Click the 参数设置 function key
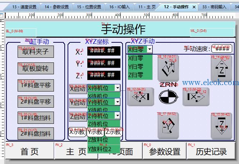The height and width of the screenshot is (164, 239). [165, 151]
